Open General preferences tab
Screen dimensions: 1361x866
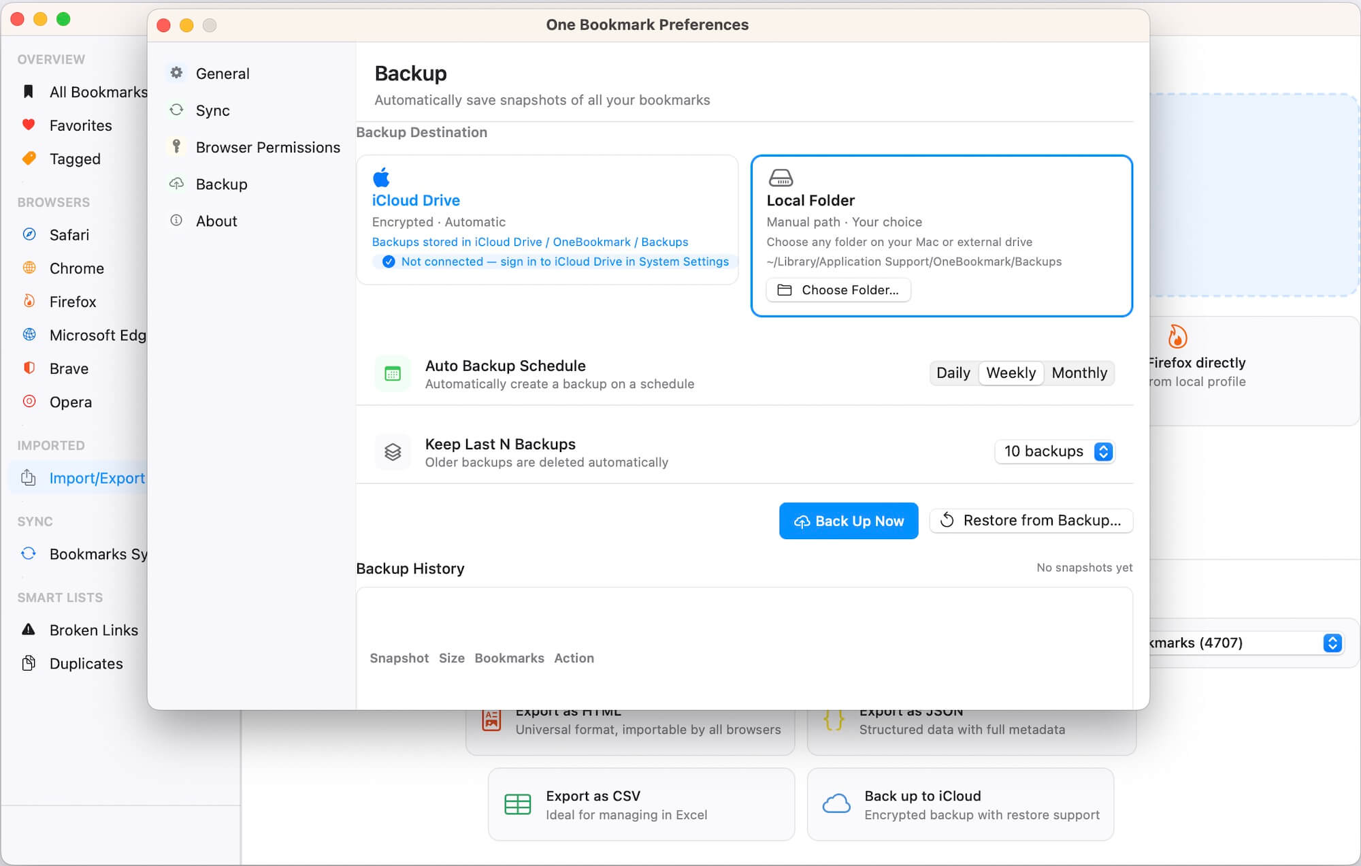click(252, 73)
